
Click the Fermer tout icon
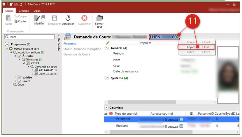point(99,18)
